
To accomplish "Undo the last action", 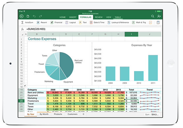I will pos(34,16).
